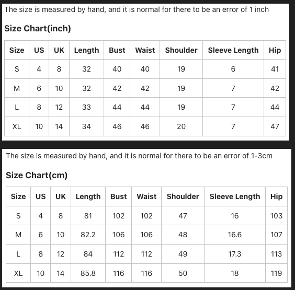The image size is (295, 290).
Task: Click the 1-3cm error note text
Action: pos(139,156)
